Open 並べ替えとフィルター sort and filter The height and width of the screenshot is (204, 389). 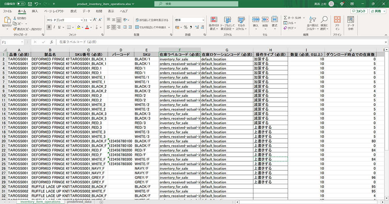pos(313,24)
